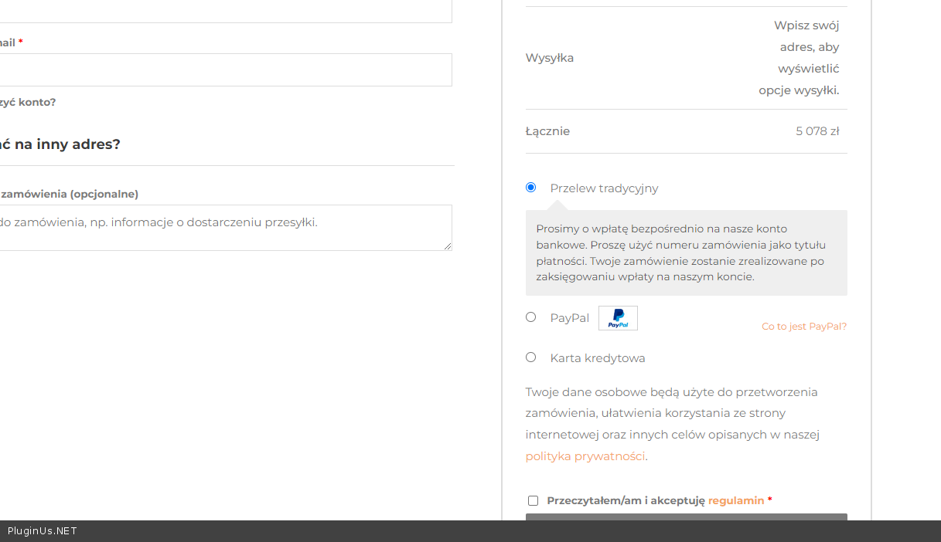Tick the regulamin acceptance checkbox
941x542 pixels.
533,501
